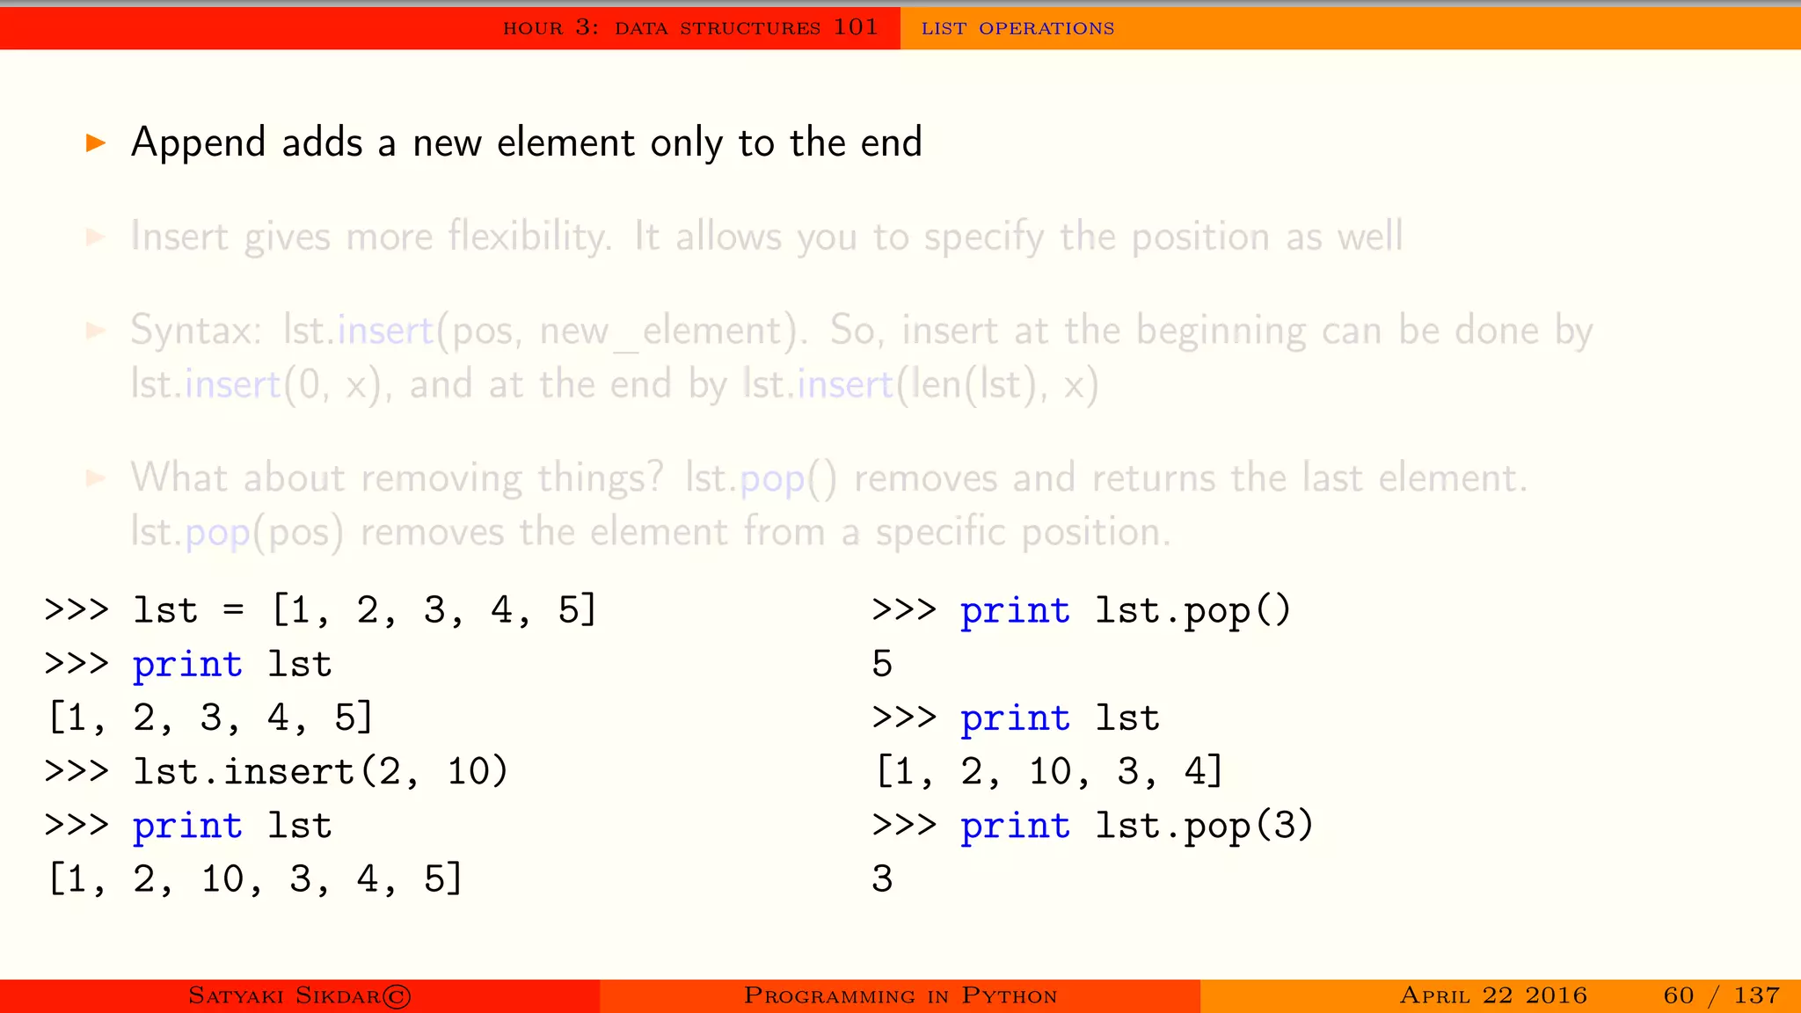This screenshot has height=1013, width=1801.
Task: Click footer author name 'Satyaki Sikdar'
Action: (284, 995)
